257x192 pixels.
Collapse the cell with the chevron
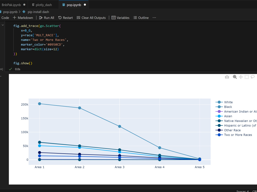coord(3,25)
